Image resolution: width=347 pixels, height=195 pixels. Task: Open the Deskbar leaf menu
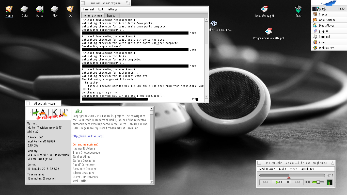point(329,3)
